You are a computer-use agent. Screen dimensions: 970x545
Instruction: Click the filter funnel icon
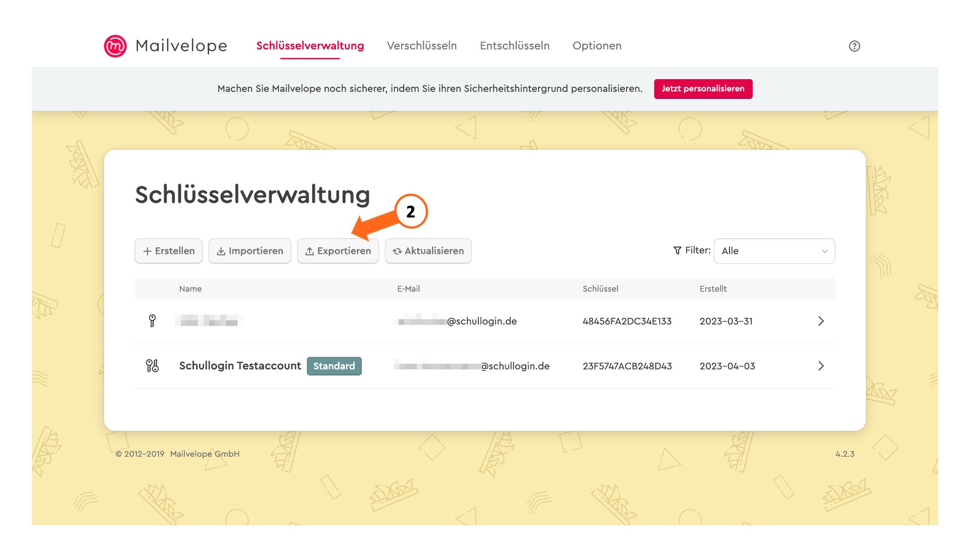[x=677, y=250]
